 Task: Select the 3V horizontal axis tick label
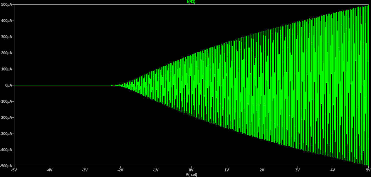pyautogui.click(x=297, y=170)
